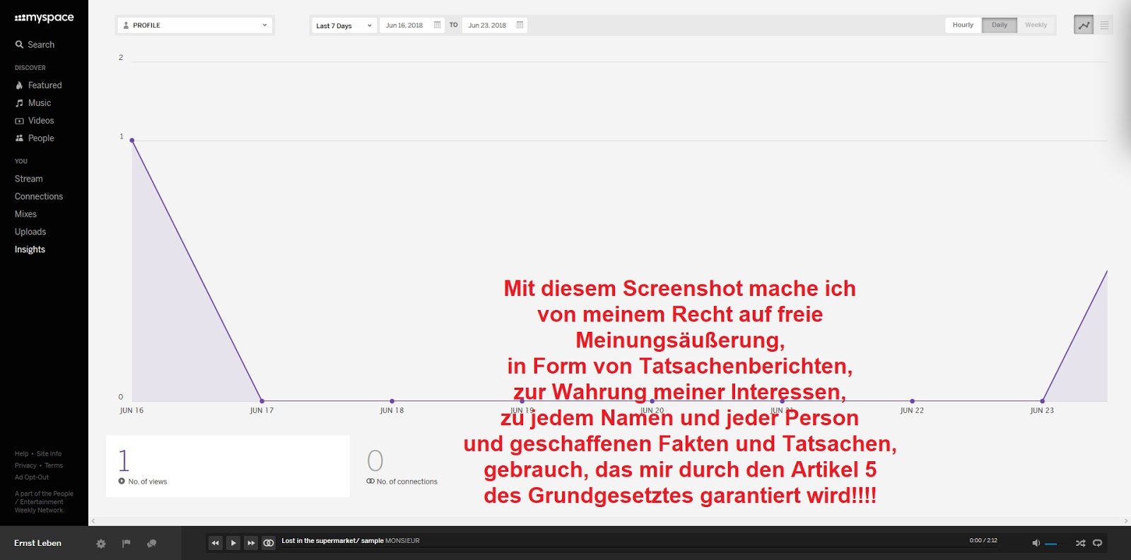The image size is (1131, 560).
Task: Select the No. of connections card
Action: [x=403, y=466]
